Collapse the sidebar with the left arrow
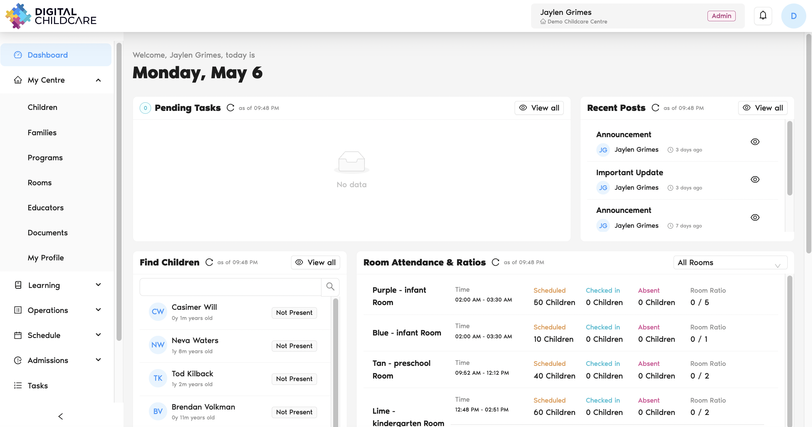812x427 pixels. 60,416
